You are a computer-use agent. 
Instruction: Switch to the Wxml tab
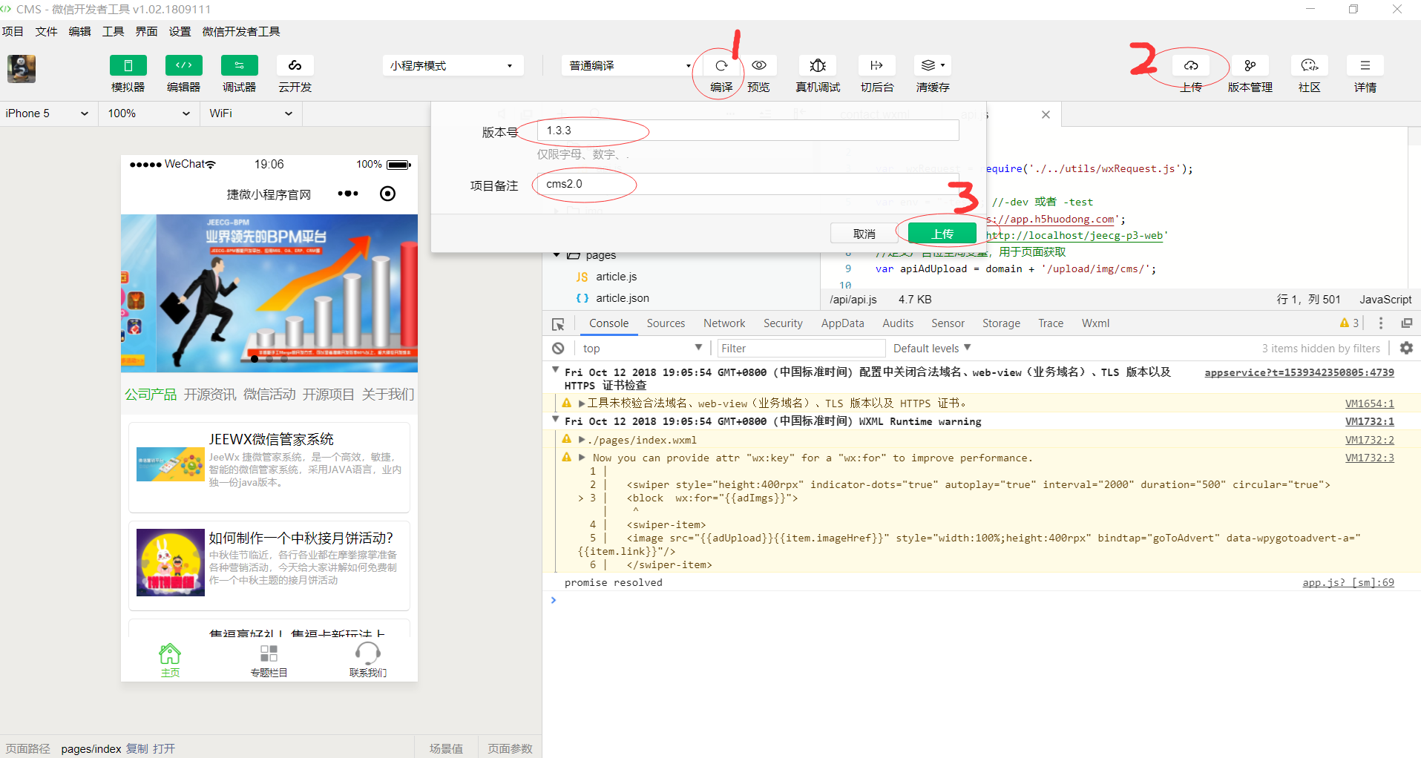coord(1095,323)
